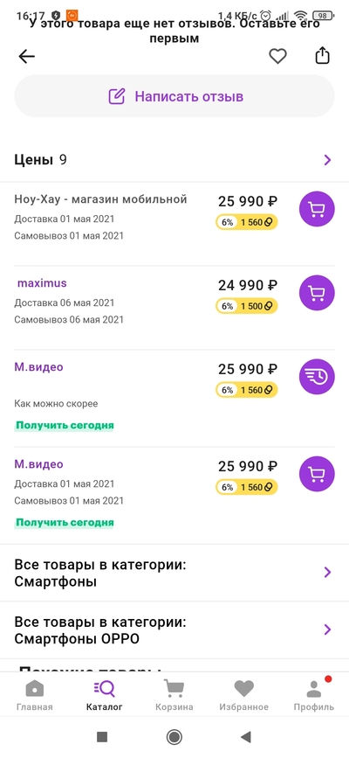Expand the Цены 9 list chevron
The height and width of the screenshot is (758, 349).
click(x=328, y=160)
